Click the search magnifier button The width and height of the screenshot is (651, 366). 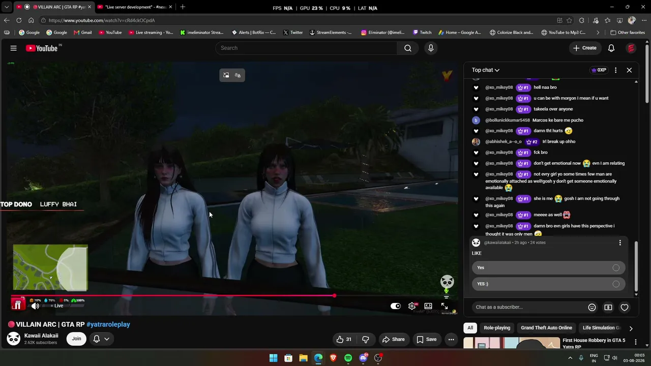(x=408, y=48)
